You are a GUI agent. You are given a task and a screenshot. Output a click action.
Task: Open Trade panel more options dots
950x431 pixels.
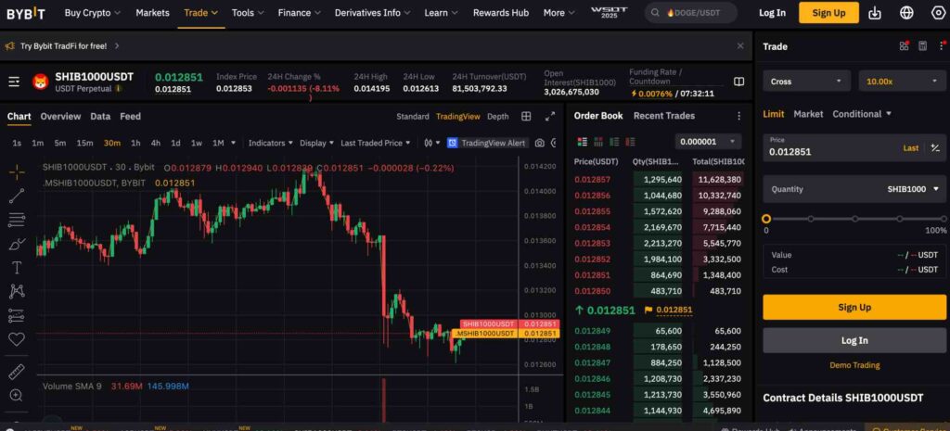pyautogui.click(x=943, y=46)
